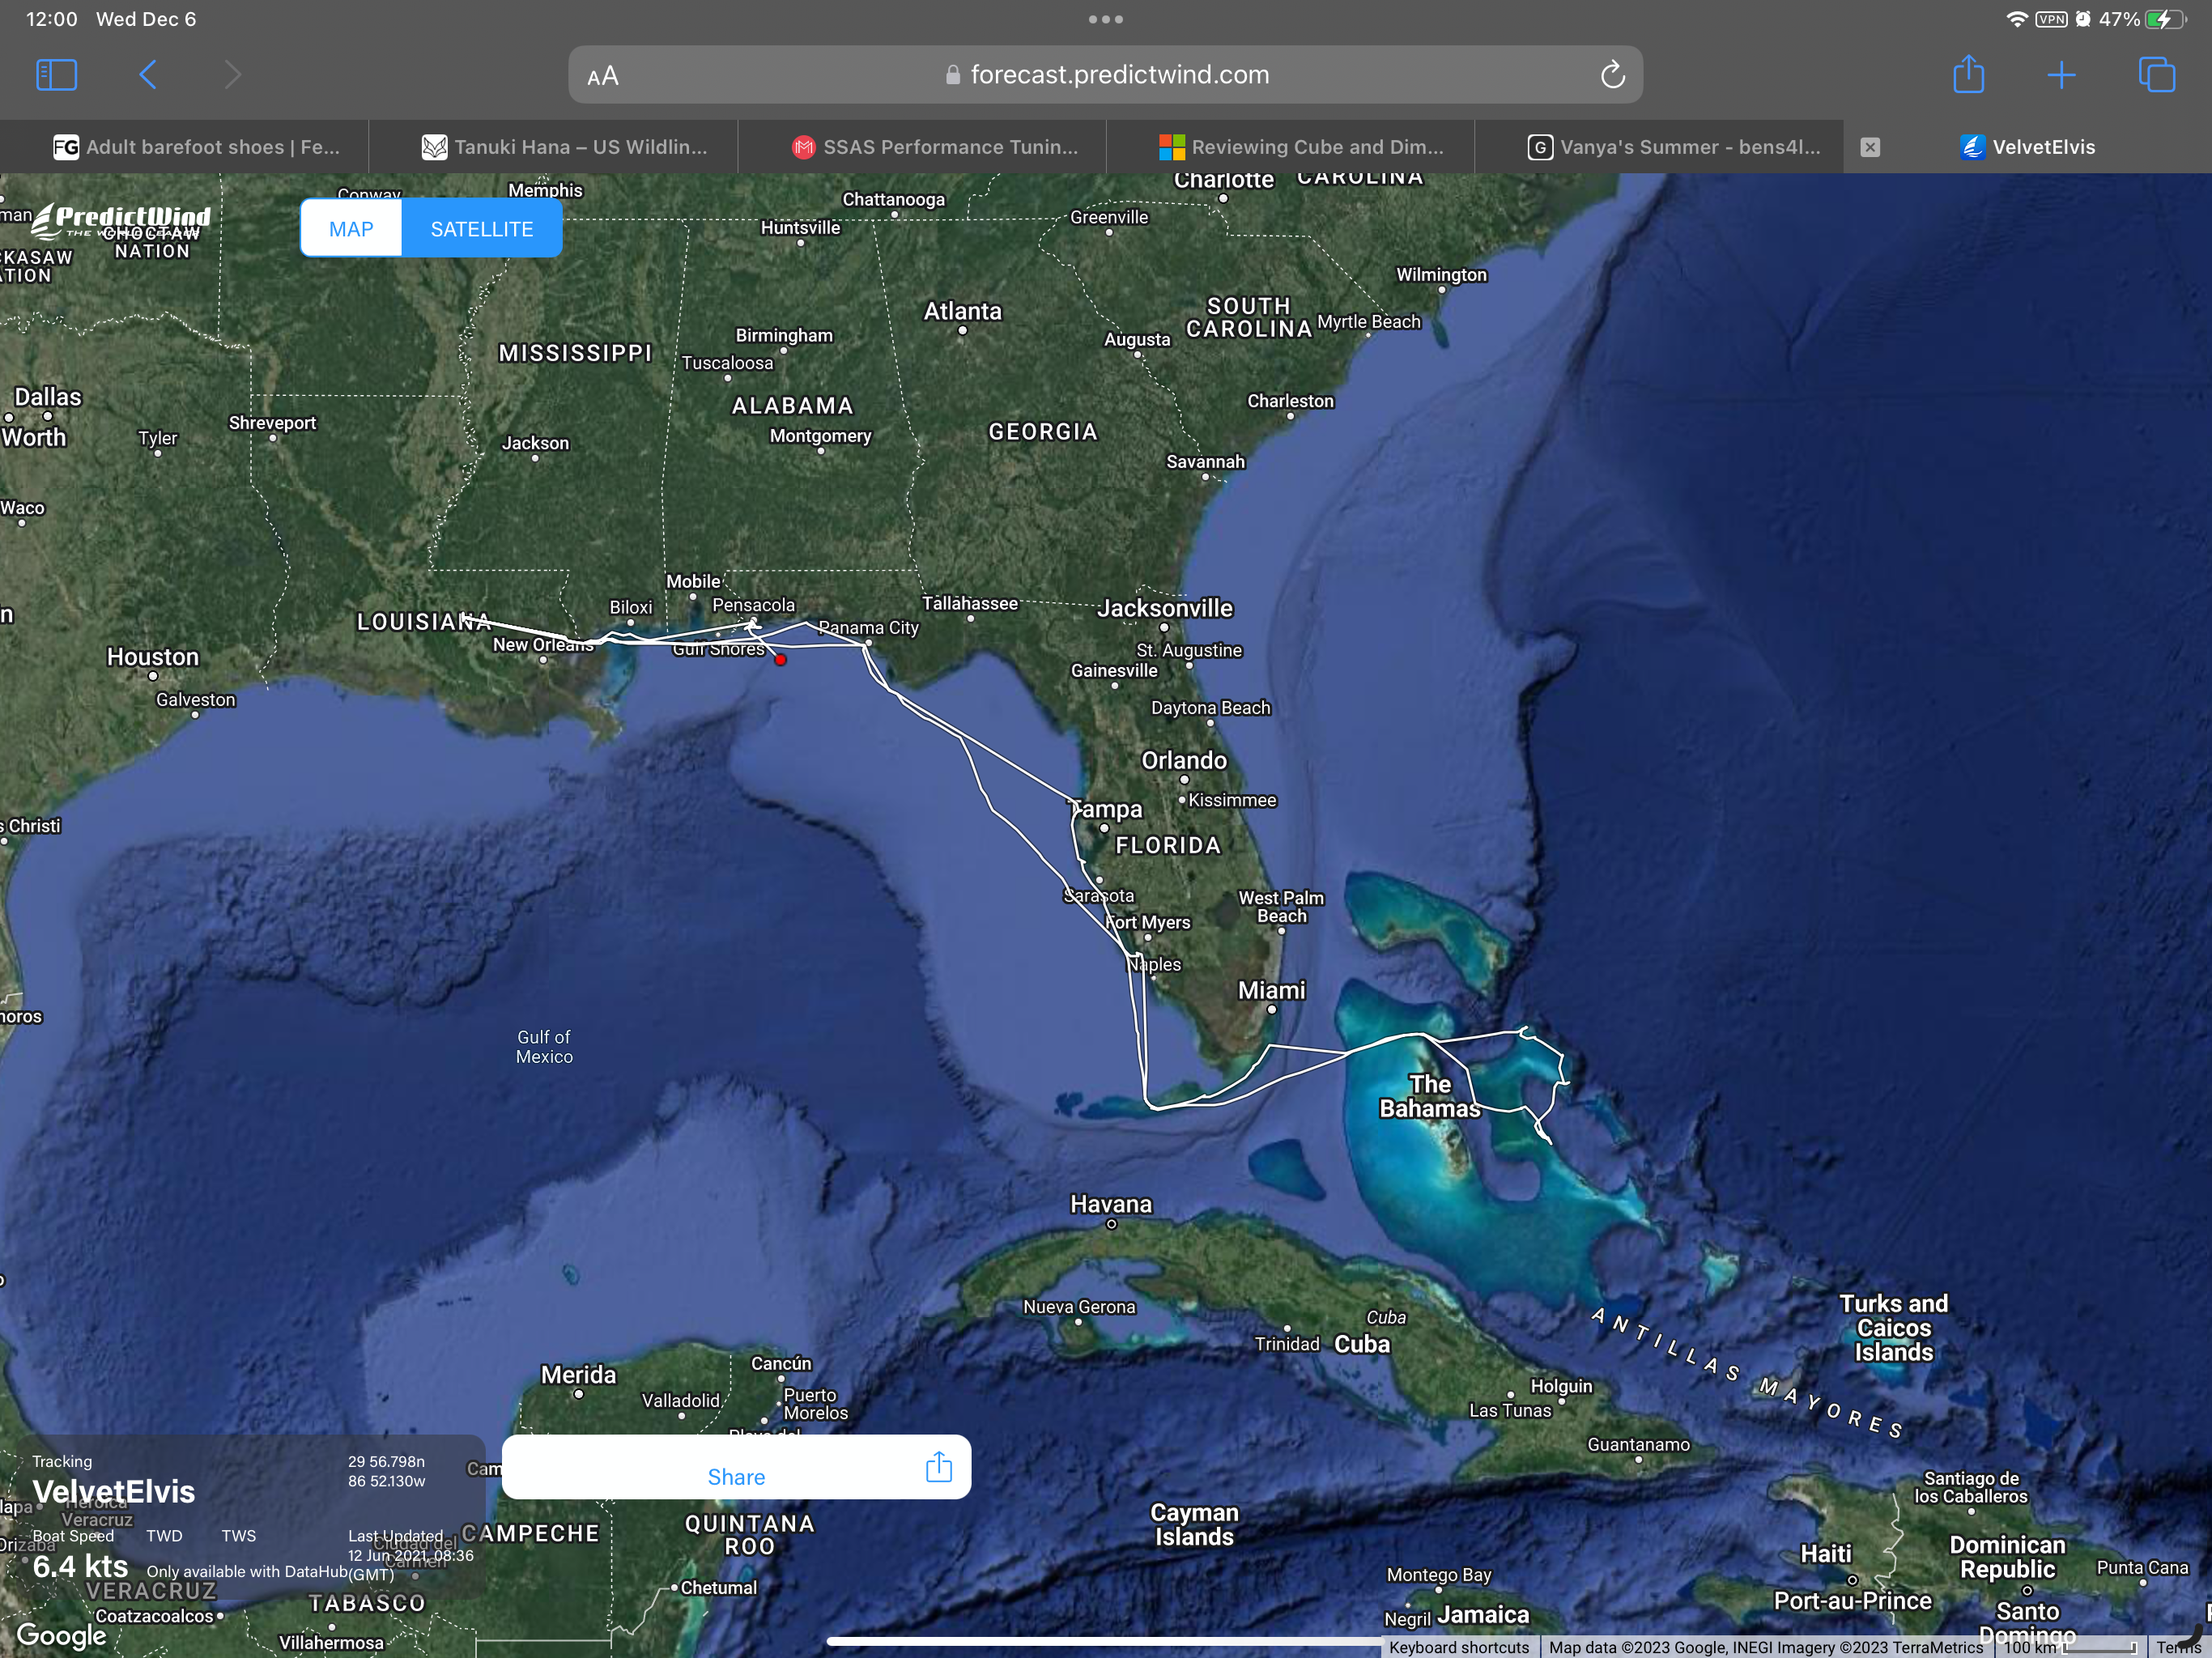This screenshot has width=2212, height=1658.
Task: Open the AA reader options menu
Action: [x=603, y=76]
